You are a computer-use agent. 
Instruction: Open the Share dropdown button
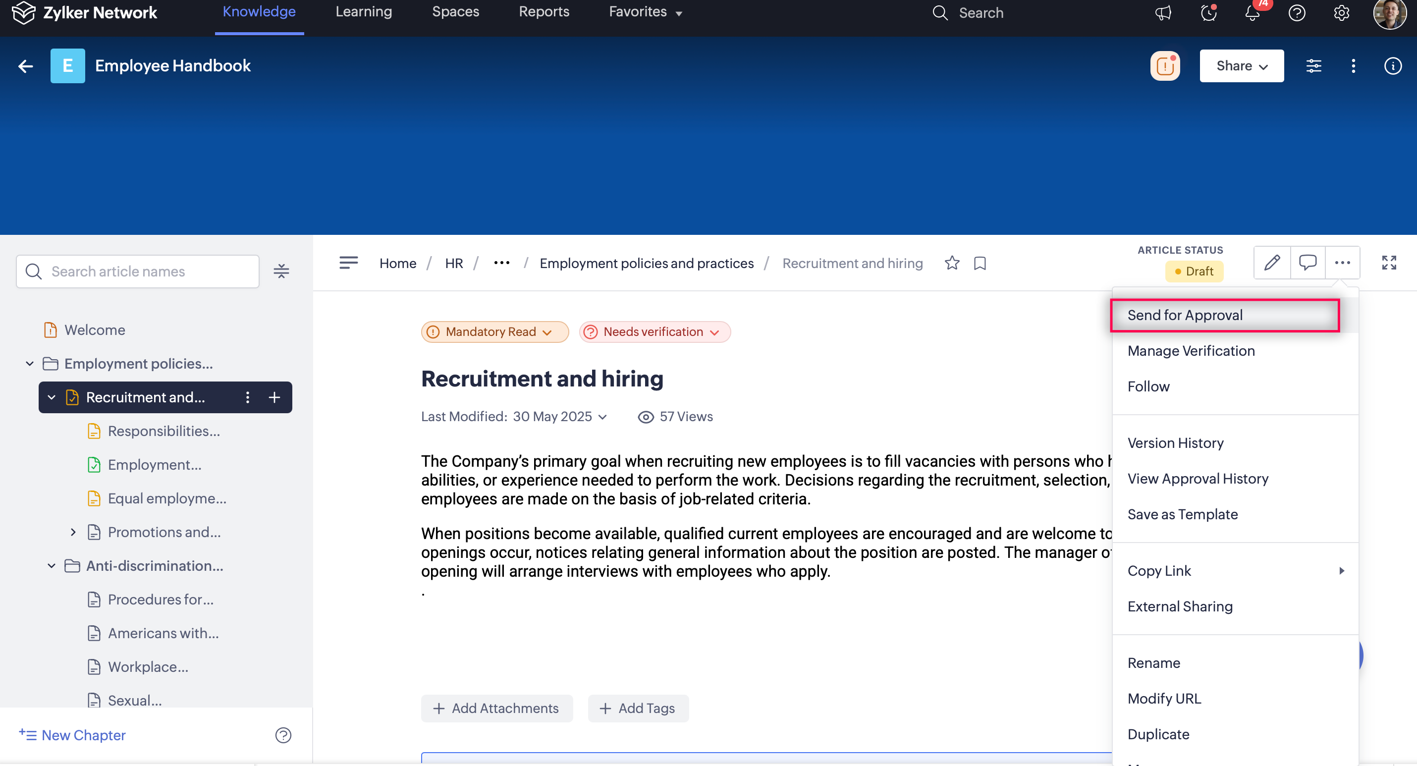(1241, 66)
